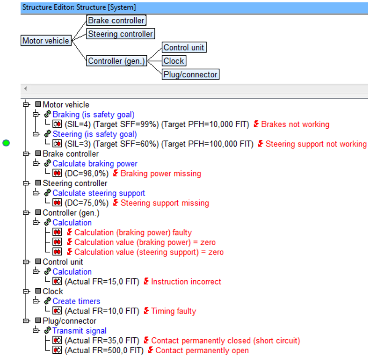Screen dimensions: 370x357
Task: Open the Steering (is safety goal) function
Action: [x=94, y=134]
